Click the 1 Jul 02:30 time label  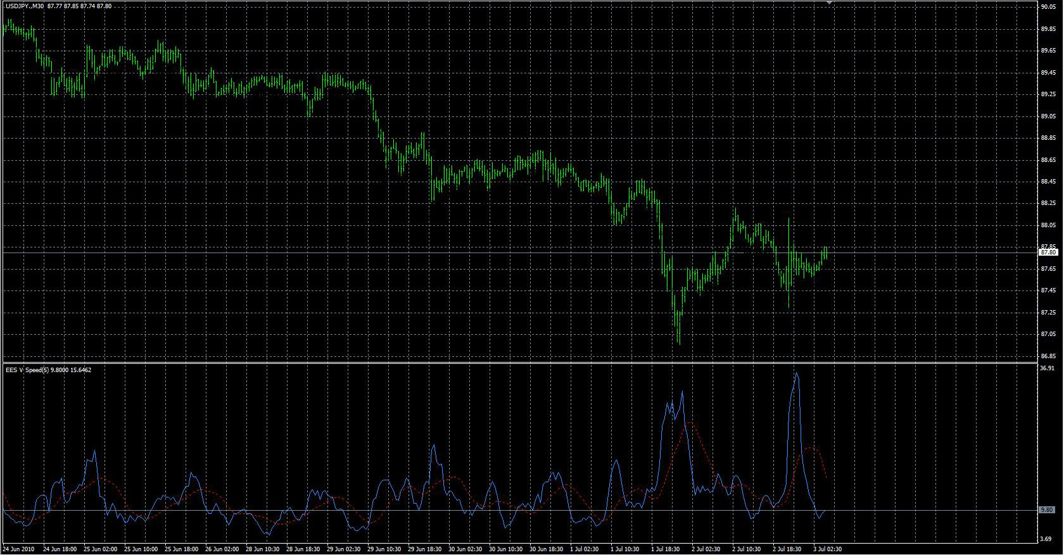[585, 549]
